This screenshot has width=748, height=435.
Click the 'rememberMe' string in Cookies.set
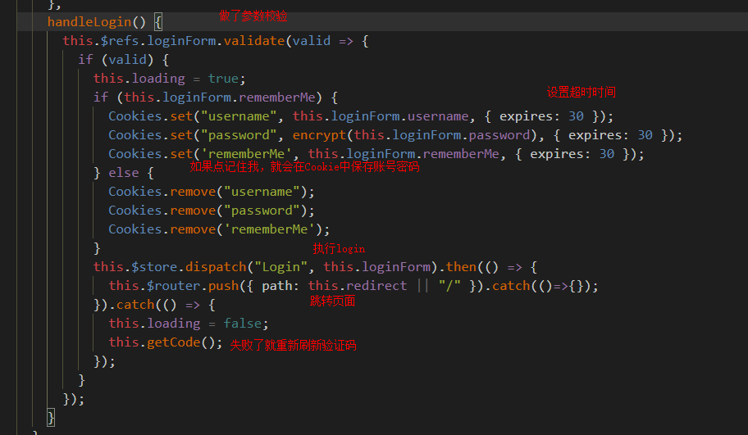click(x=246, y=154)
